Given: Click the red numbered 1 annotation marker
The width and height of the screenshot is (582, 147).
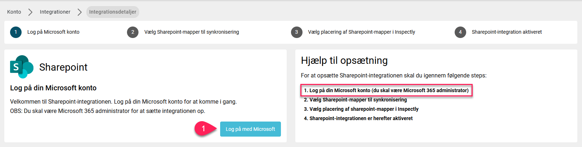Looking at the screenshot, I should pyautogui.click(x=204, y=129).
